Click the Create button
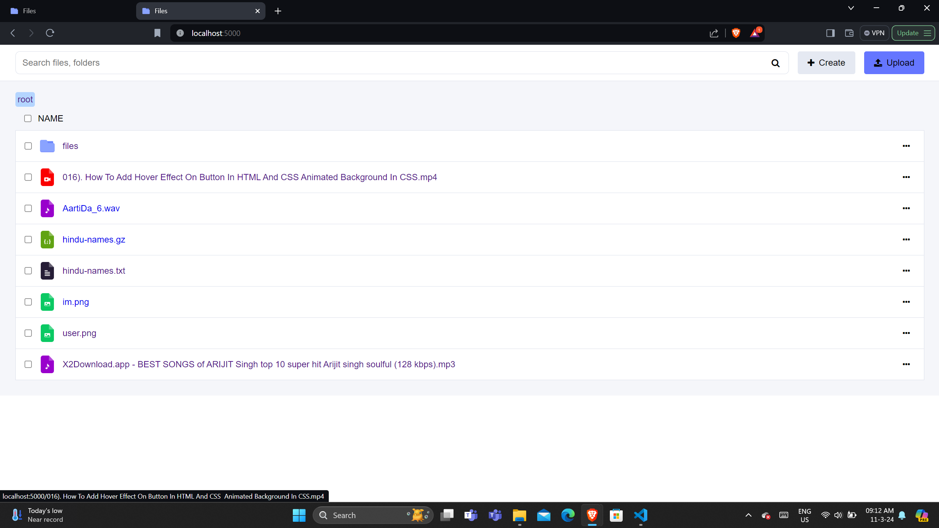 point(826,63)
